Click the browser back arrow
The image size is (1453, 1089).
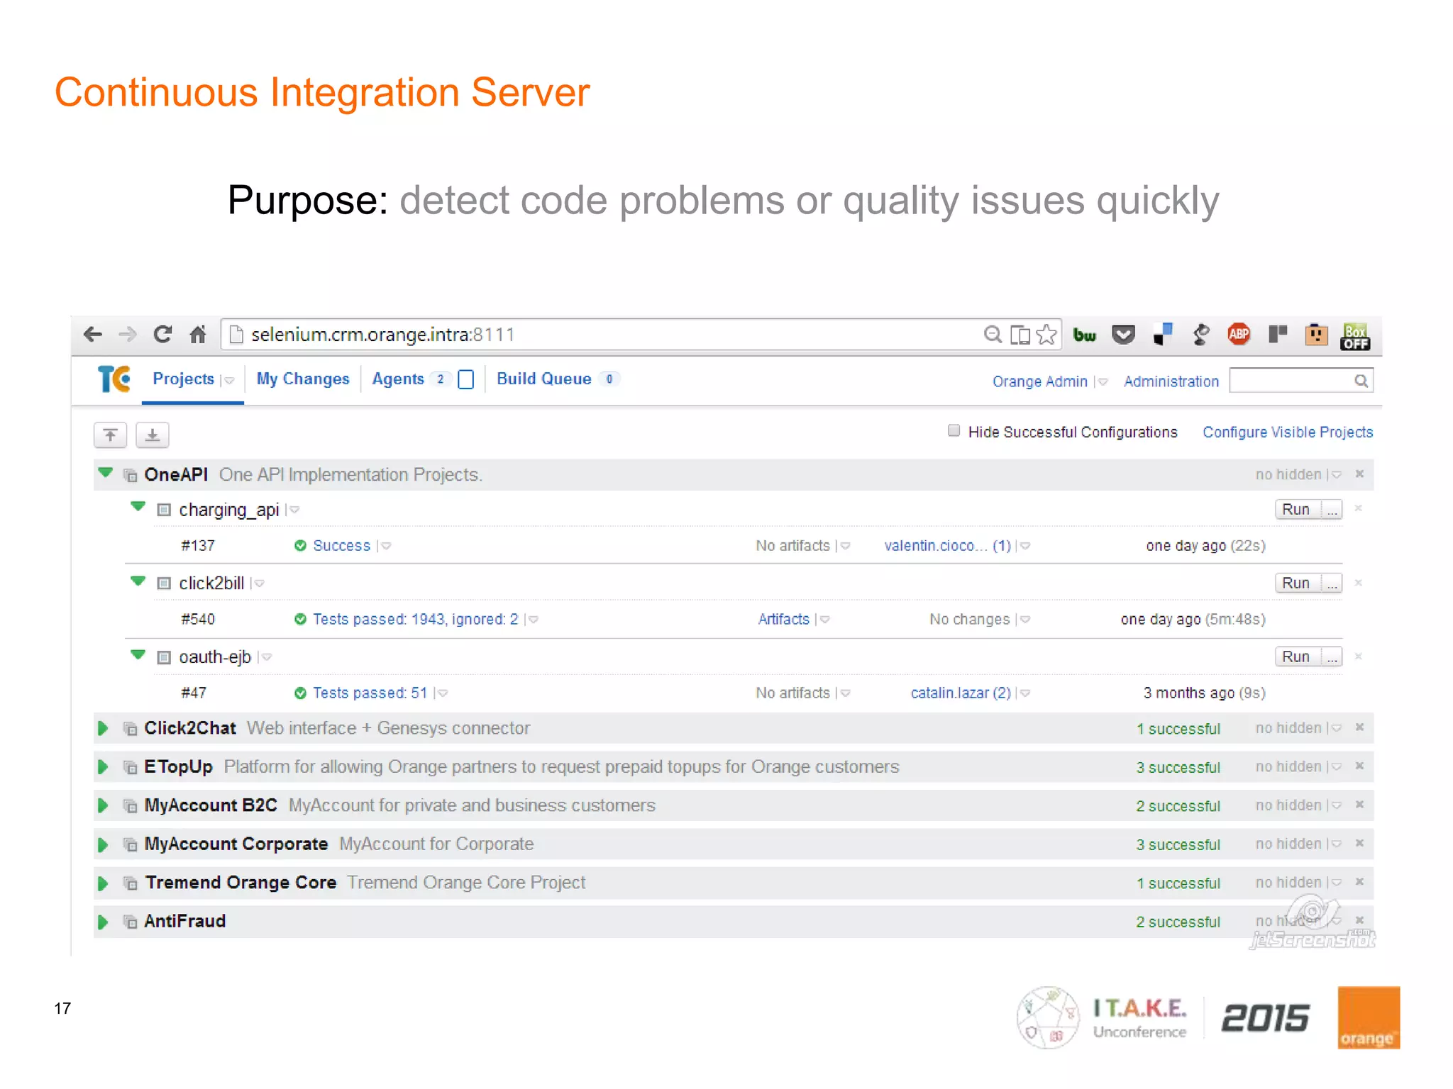93,334
